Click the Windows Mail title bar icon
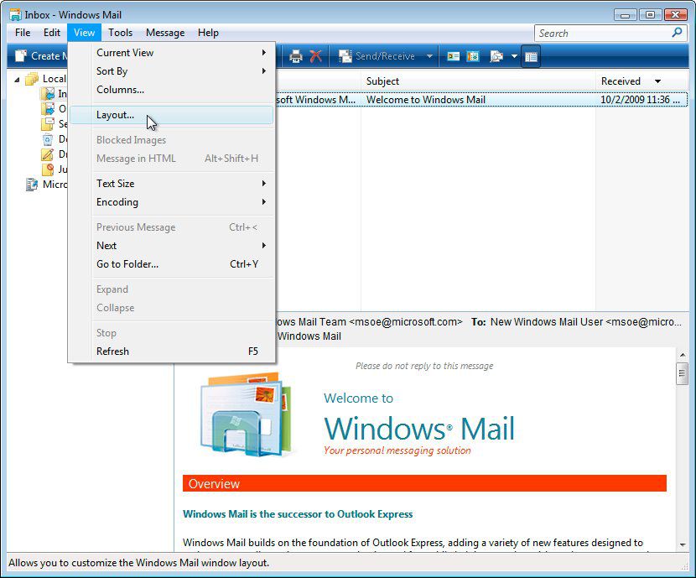The width and height of the screenshot is (696, 578). pyautogui.click(x=16, y=14)
